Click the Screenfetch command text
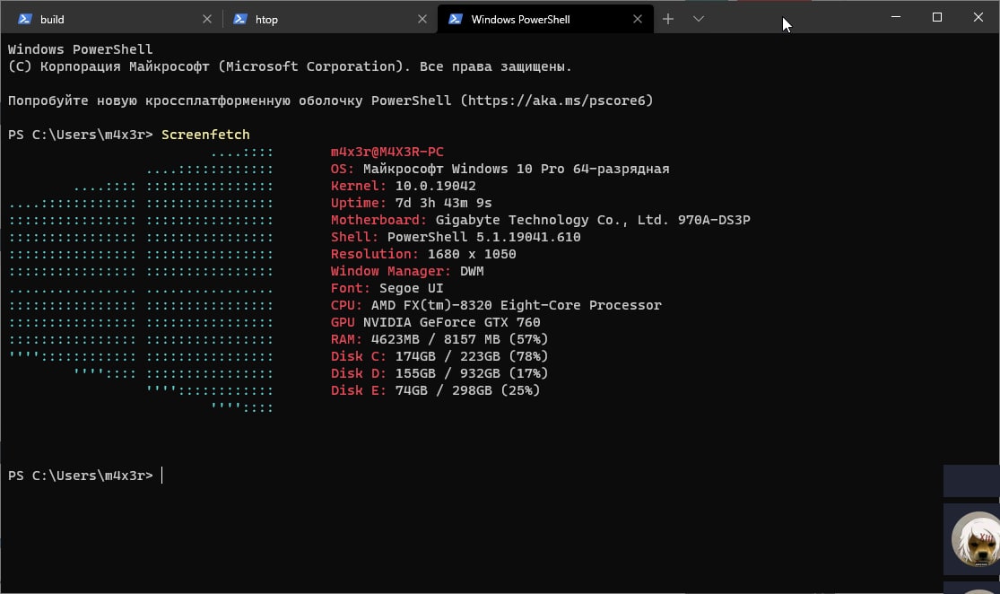This screenshot has width=1000, height=594. tap(205, 135)
